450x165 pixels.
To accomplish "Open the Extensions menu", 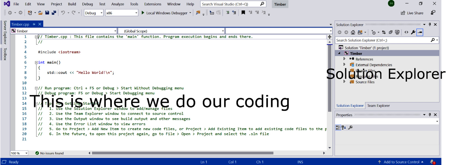I will pyautogui.click(x=153, y=4).
